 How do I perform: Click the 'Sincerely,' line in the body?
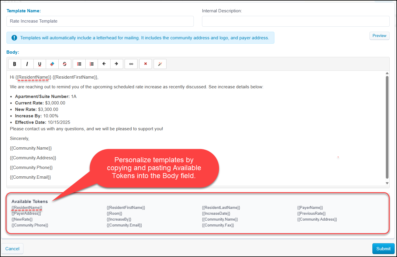20,138
